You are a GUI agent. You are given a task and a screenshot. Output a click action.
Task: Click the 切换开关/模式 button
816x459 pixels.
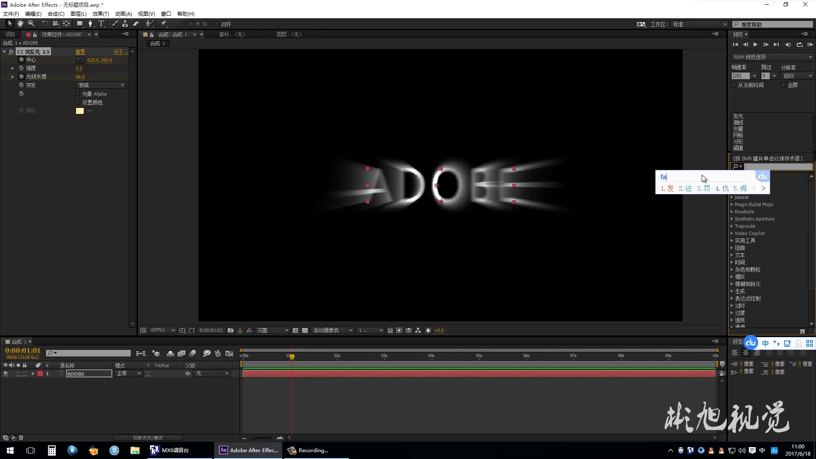point(147,438)
